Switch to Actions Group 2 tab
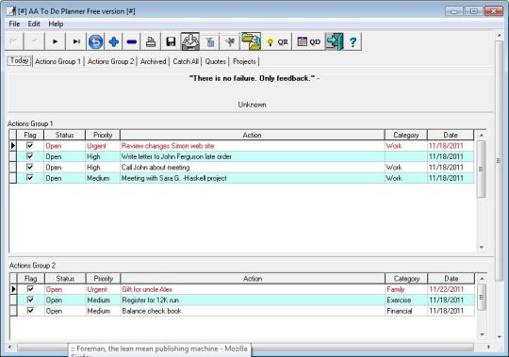Image resolution: width=509 pixels, height=357 pixels. [x=110, y=61]
